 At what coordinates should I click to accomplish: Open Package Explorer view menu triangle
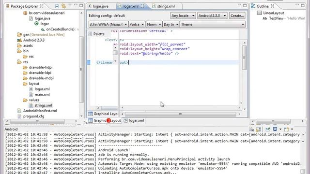[70, 5]
